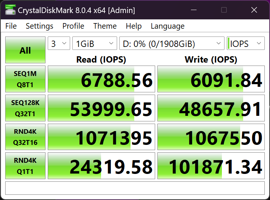270x200 pixels.
Task: Open the Help menu
Action: [x=134, y=26]
